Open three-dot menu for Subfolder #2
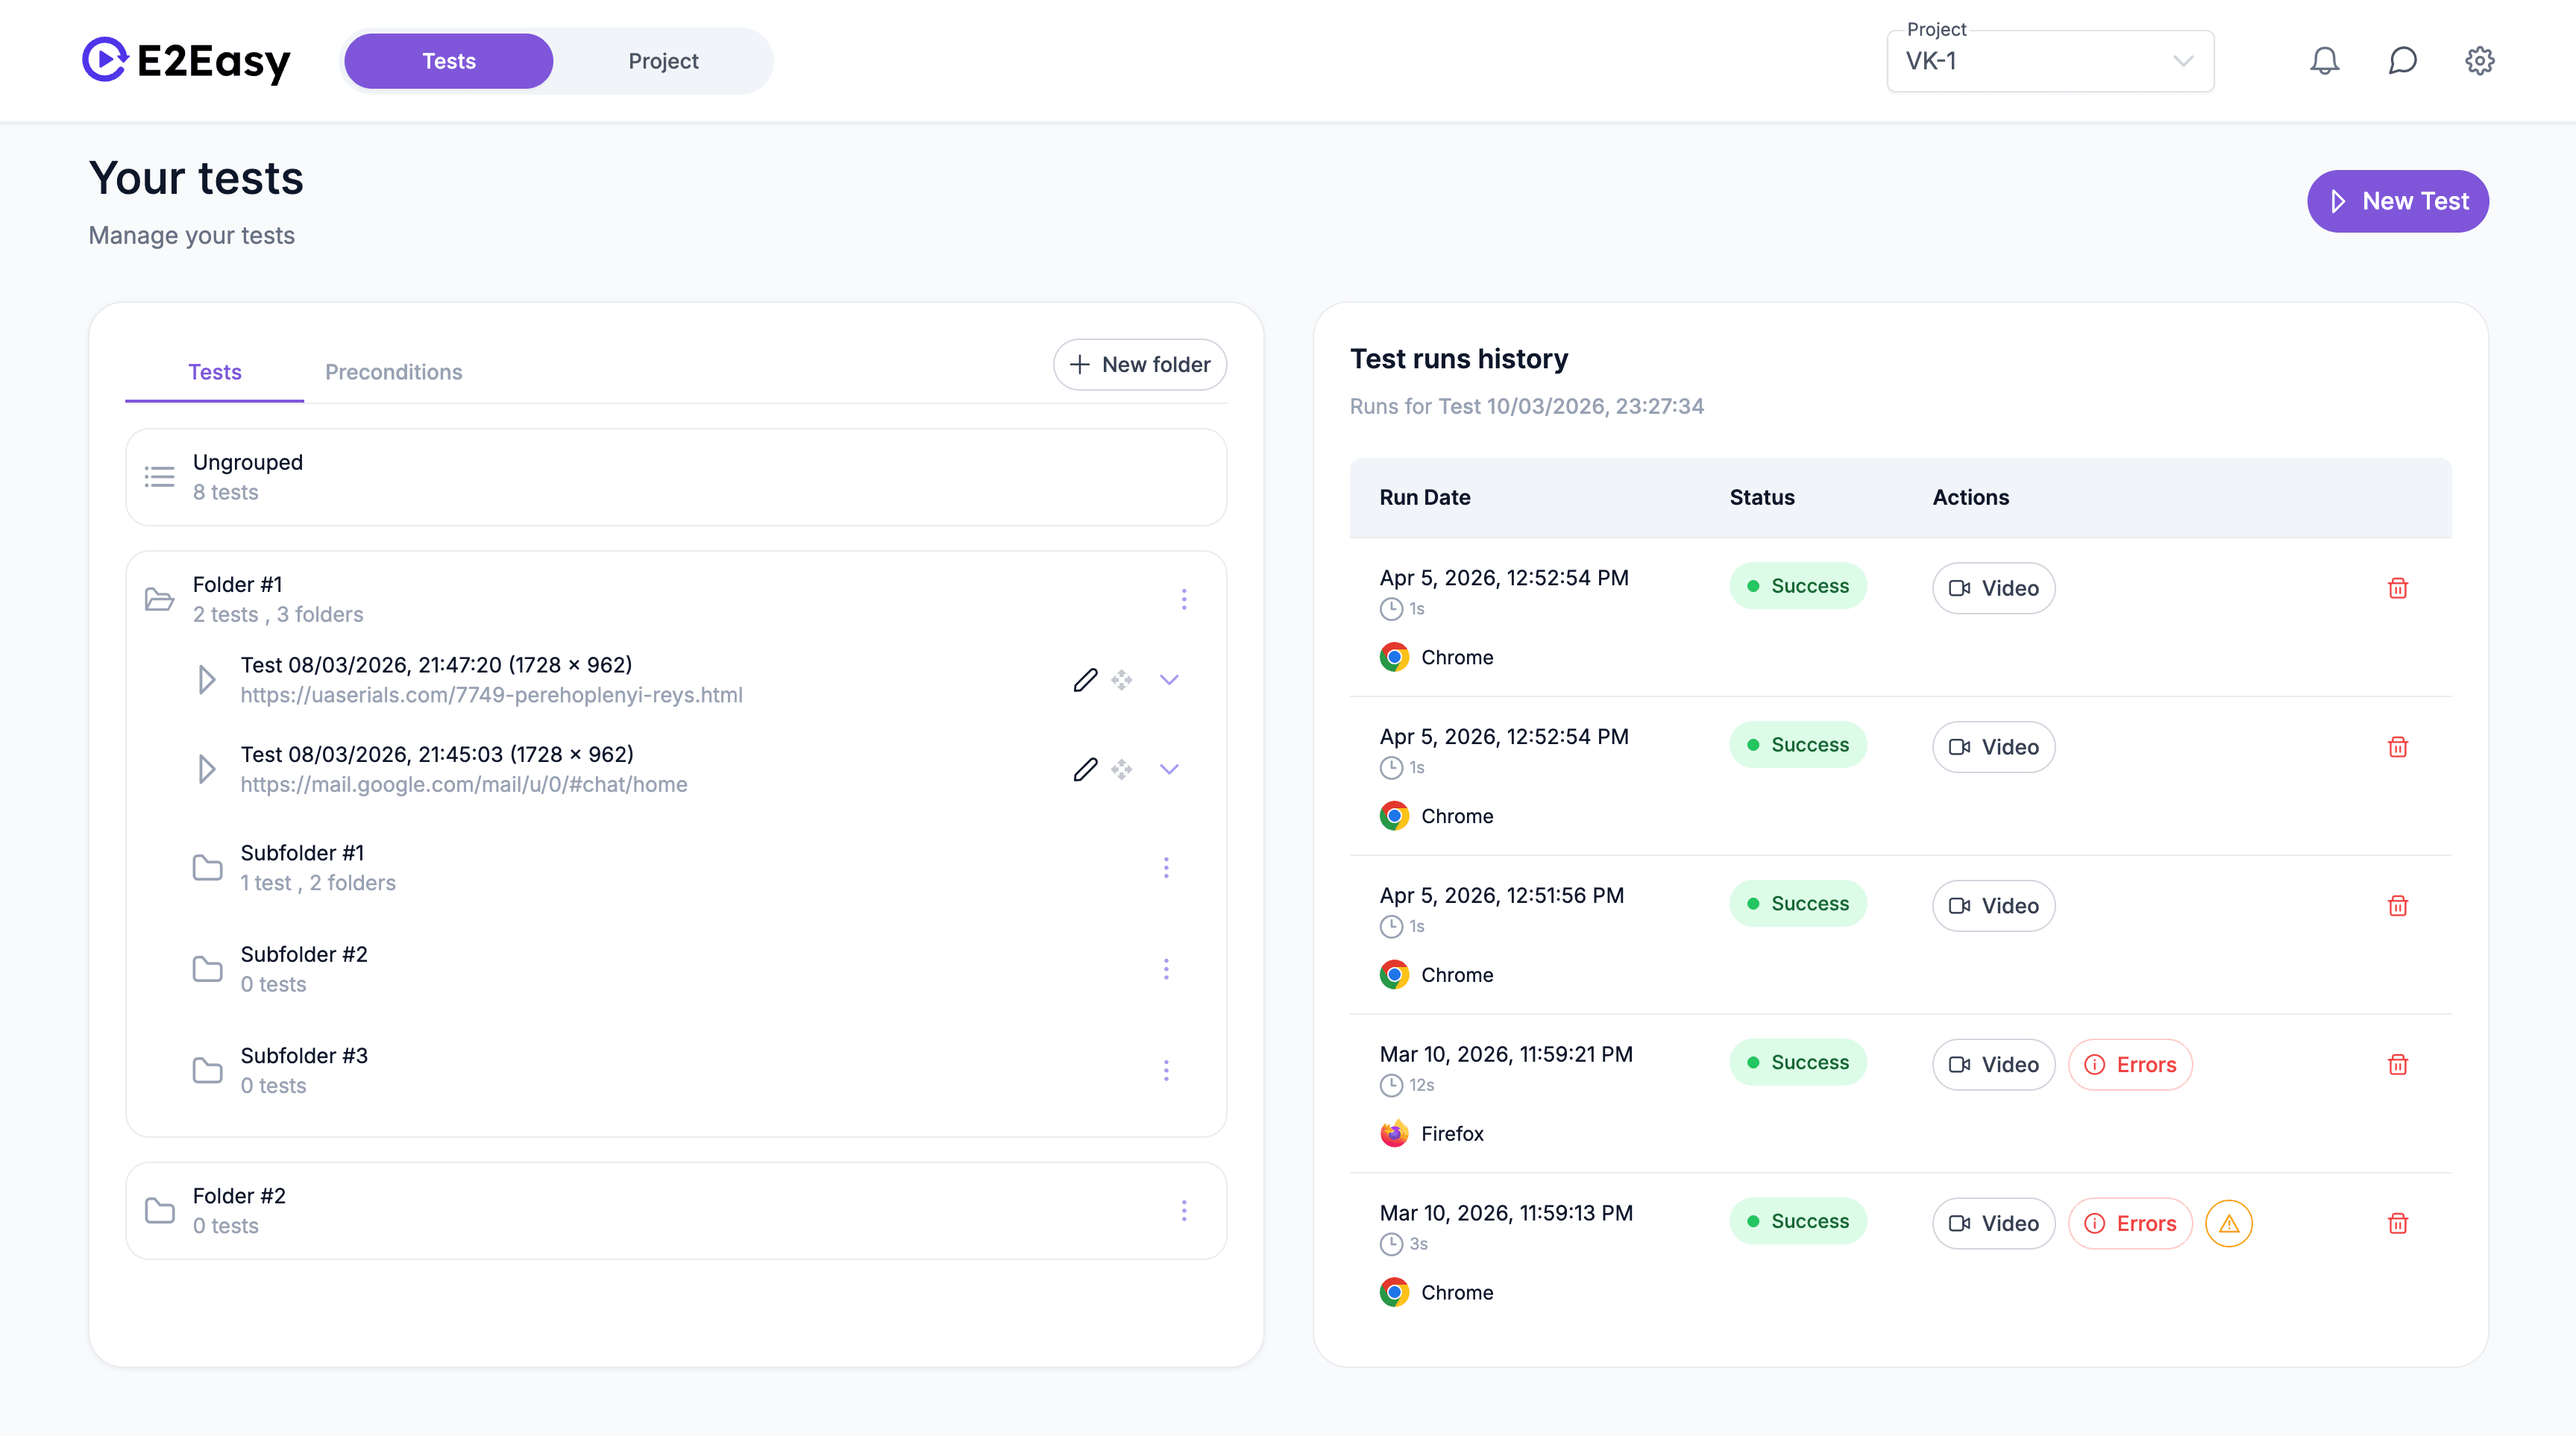The height and width of the screenshot is (1436, 2576). [1166, 969]
